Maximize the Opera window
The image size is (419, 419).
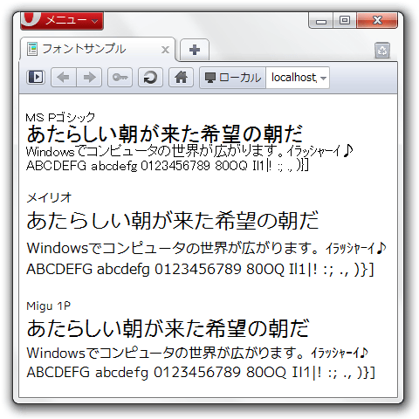(345, 21)
